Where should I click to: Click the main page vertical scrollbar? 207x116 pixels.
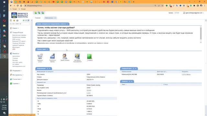pyautogui.click(x=206, y=63)
